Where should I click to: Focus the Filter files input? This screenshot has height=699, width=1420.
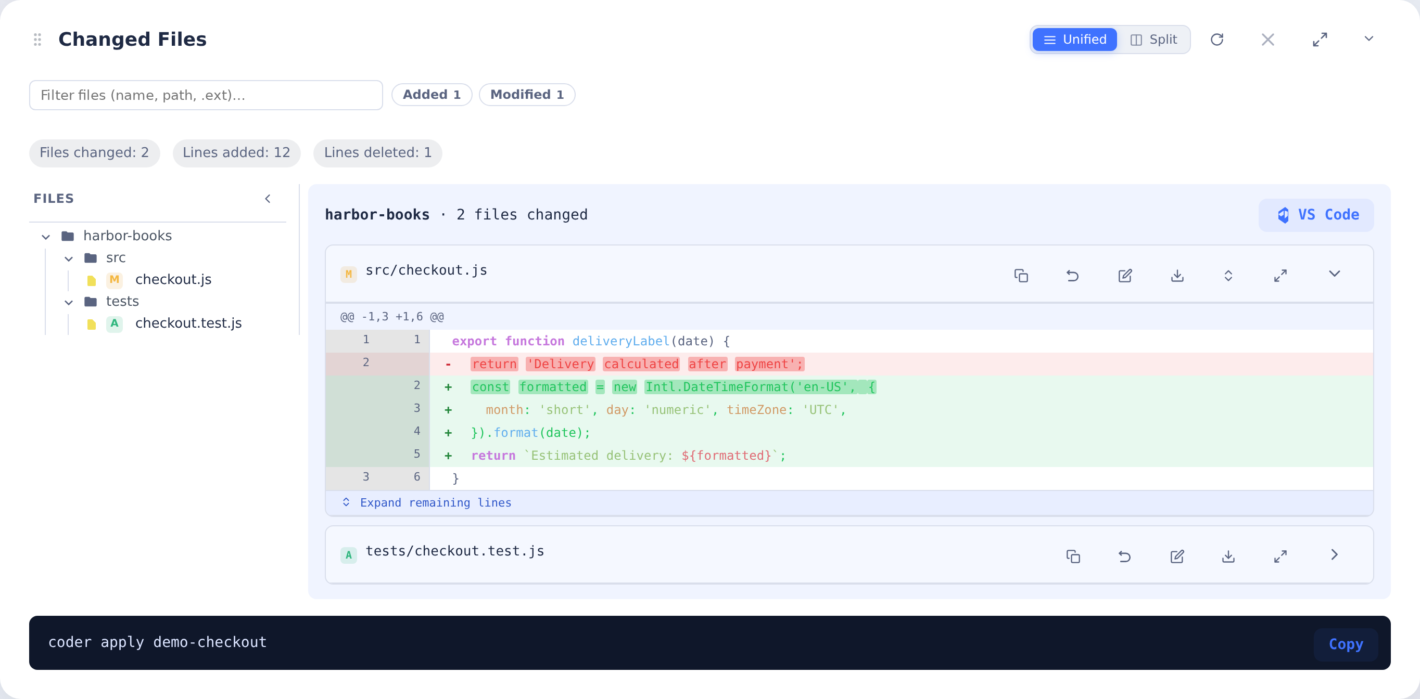pyautogui.click(x=206, y=95)
